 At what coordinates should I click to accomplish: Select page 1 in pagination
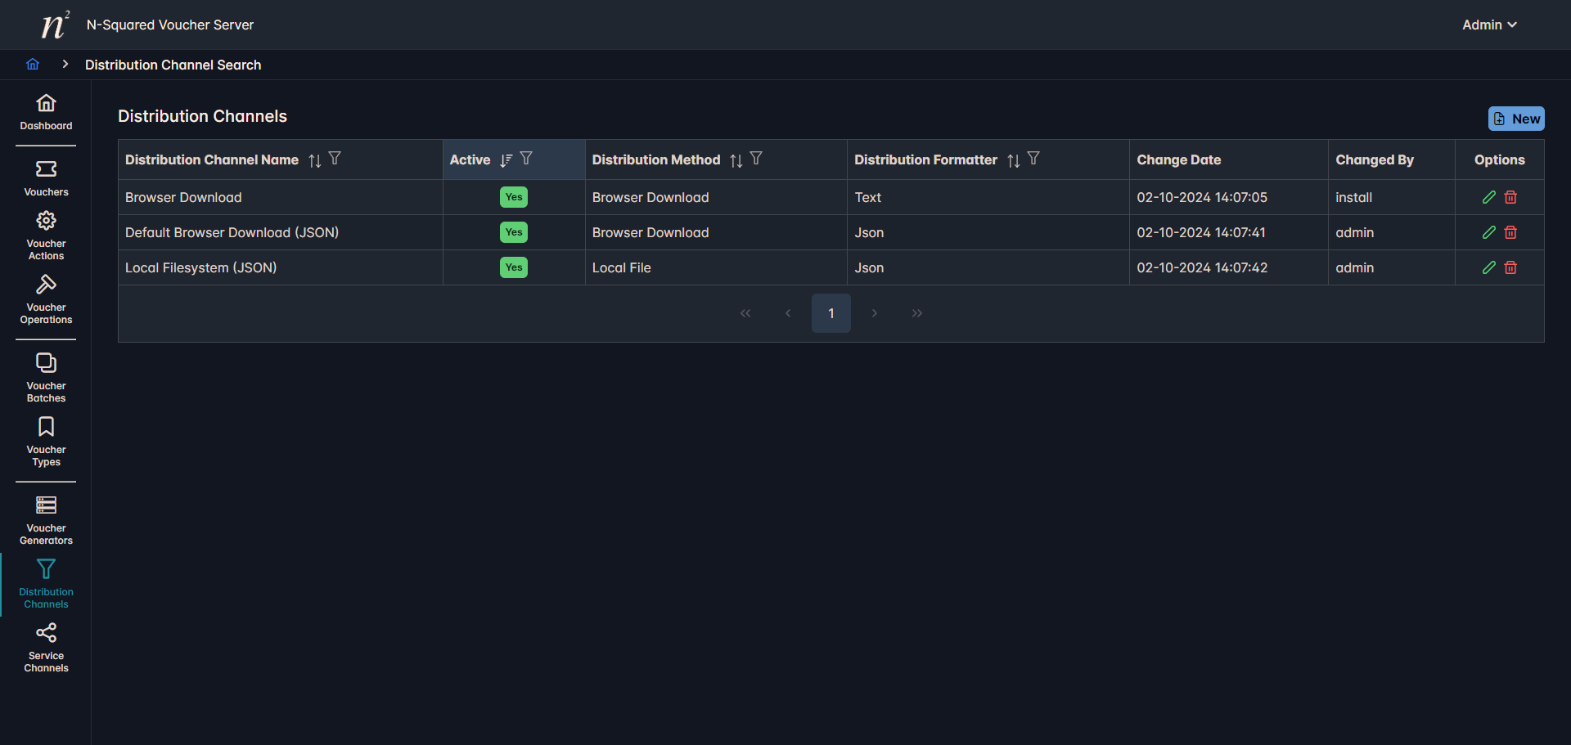tap(831, 313)
